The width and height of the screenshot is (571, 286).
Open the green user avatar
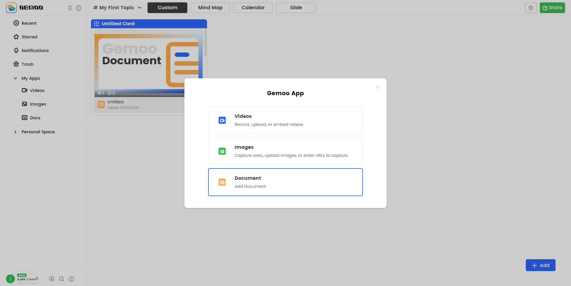pos(10,279)
